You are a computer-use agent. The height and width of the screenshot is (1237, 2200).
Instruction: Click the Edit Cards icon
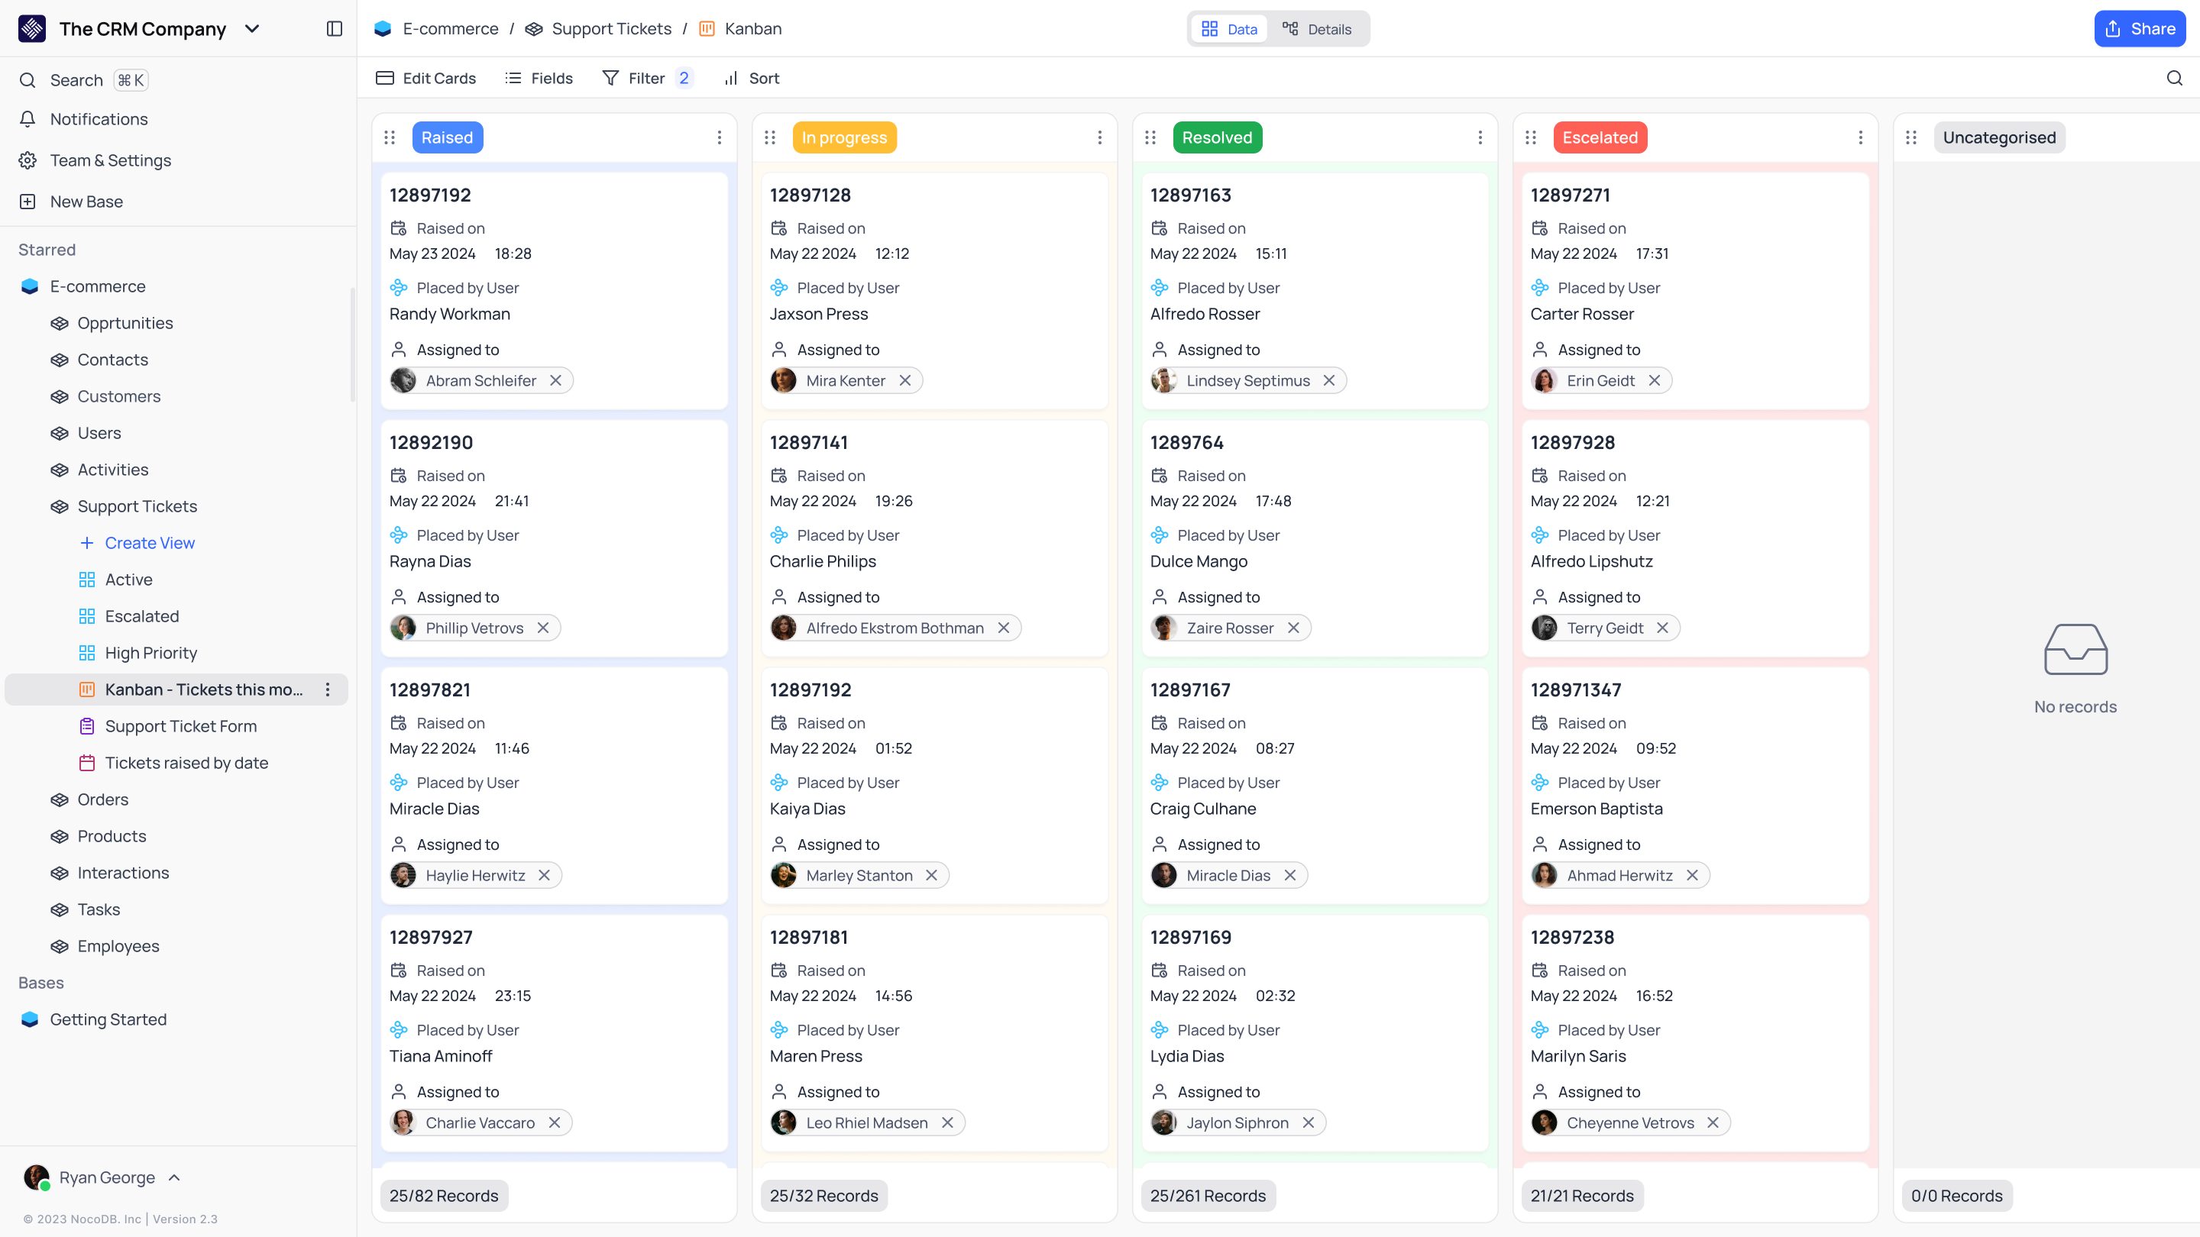coord(383,79)
